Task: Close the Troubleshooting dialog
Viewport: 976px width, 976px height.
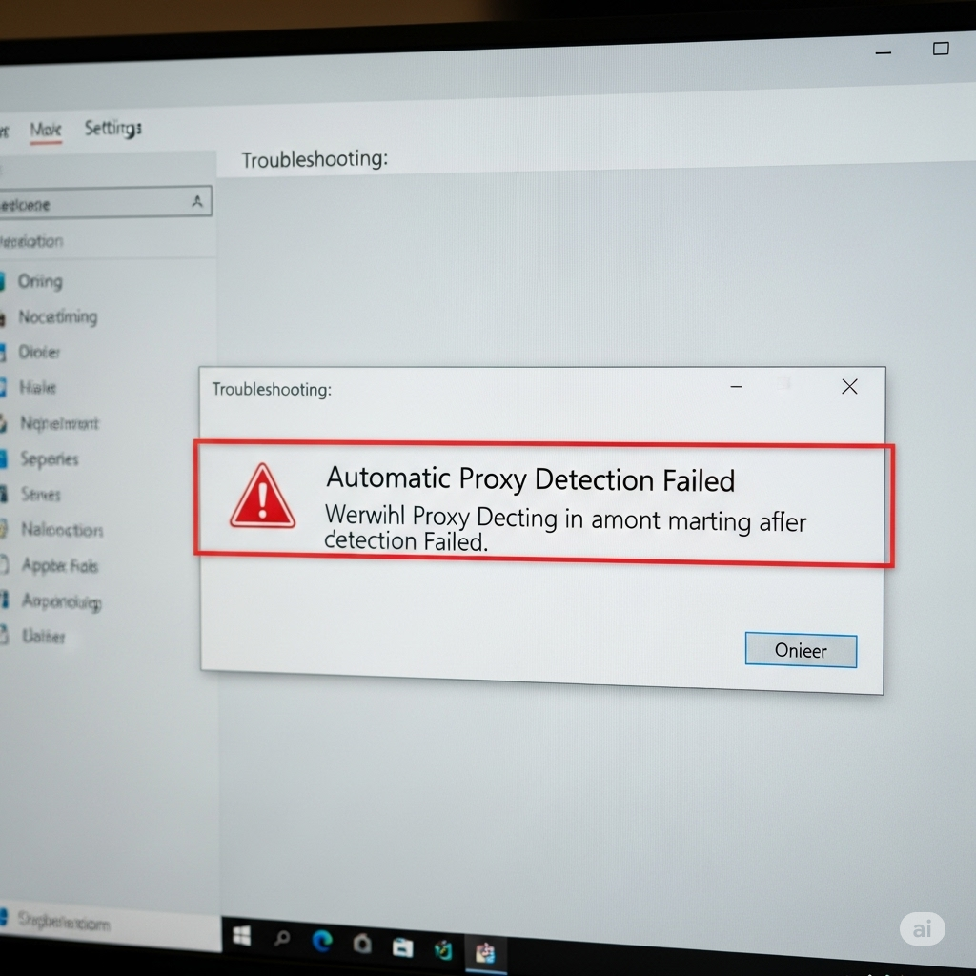Action: [849, 387]
